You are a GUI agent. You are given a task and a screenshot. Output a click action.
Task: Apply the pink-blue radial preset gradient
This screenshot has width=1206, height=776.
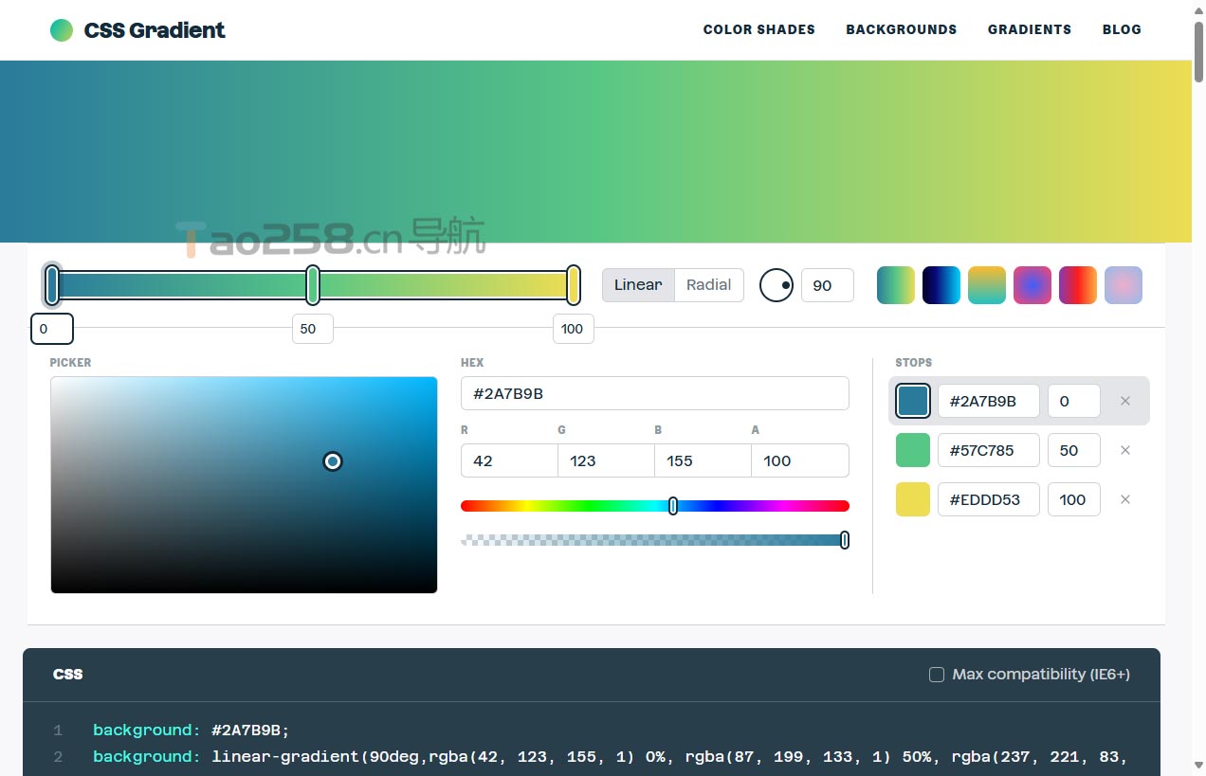coord(1032,285)
